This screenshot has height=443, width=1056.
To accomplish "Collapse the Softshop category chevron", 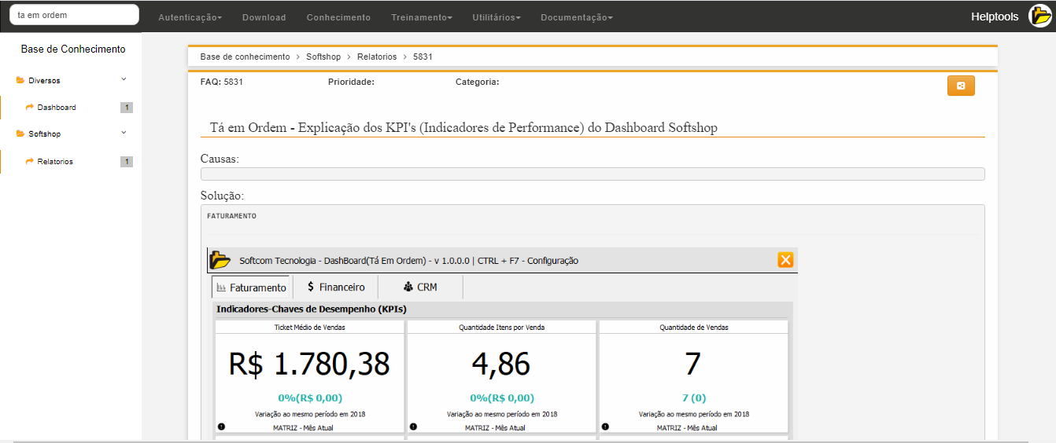I will point(124,133).
